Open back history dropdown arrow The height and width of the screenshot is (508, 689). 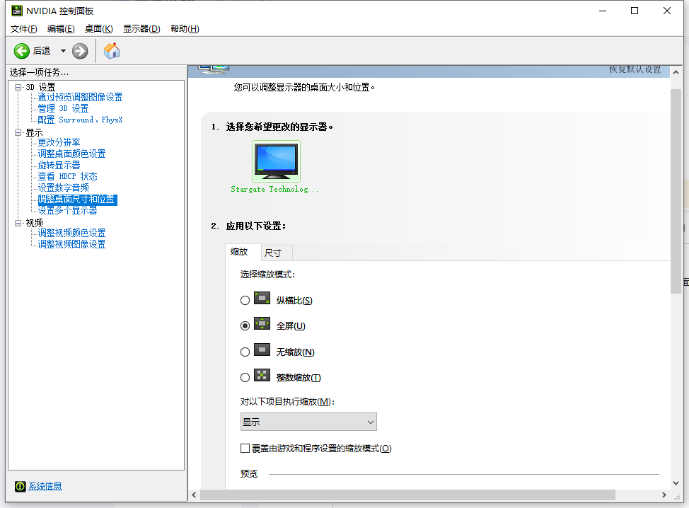(x=63, y=51)
